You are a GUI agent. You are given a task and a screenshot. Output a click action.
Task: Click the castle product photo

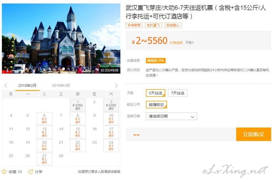click(x=61, y=38)
